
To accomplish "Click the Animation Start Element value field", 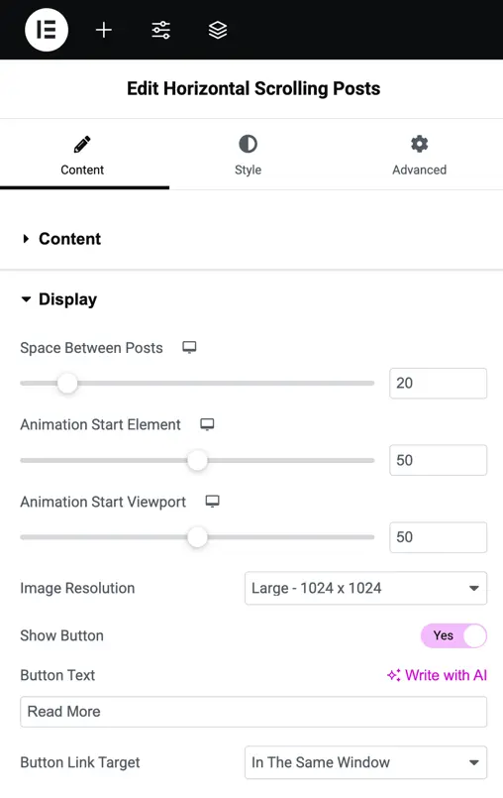I will 438,460.
